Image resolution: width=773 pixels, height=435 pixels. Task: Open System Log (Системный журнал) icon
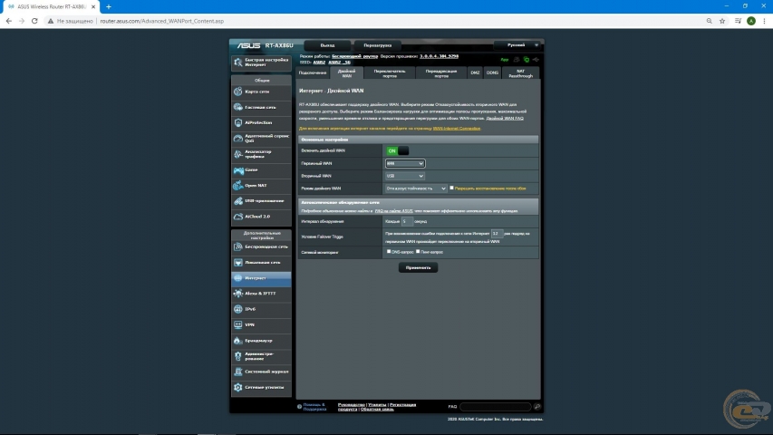238,372
